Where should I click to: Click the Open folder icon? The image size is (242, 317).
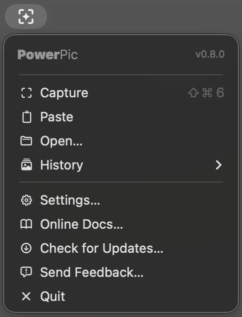pos(26,141)
